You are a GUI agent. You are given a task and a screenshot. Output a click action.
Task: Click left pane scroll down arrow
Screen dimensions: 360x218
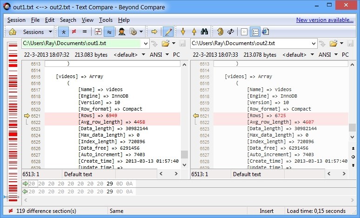184,165
